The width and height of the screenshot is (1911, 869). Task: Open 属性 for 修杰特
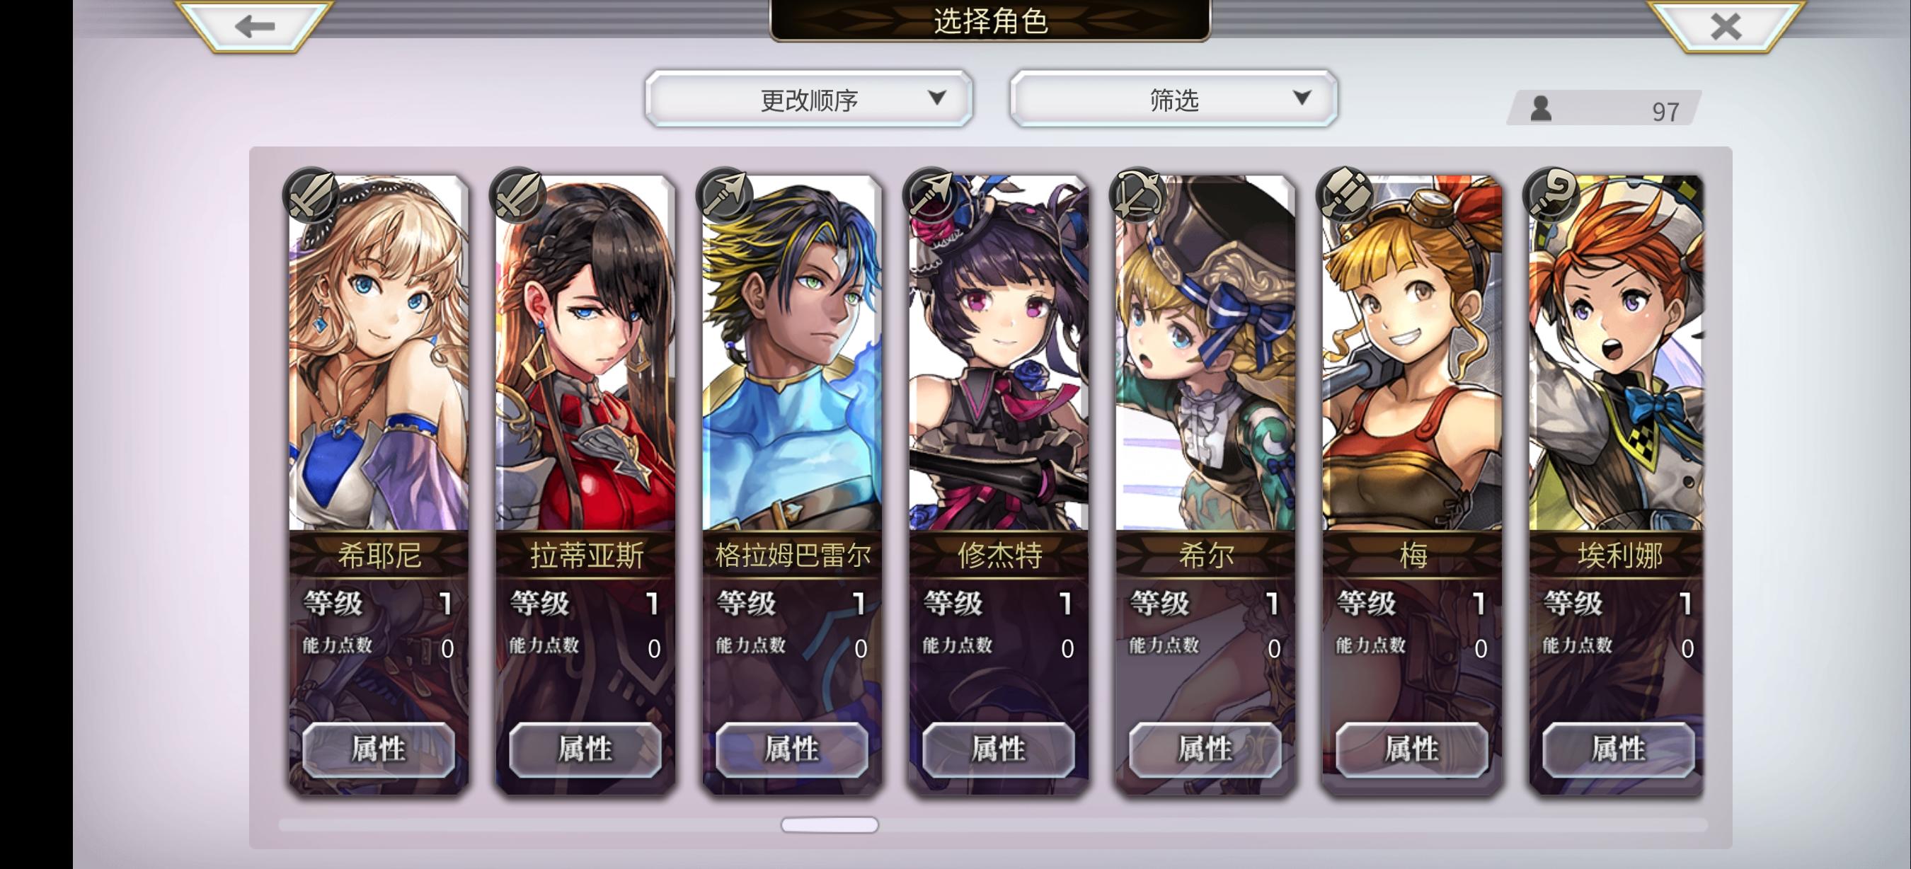999,749
